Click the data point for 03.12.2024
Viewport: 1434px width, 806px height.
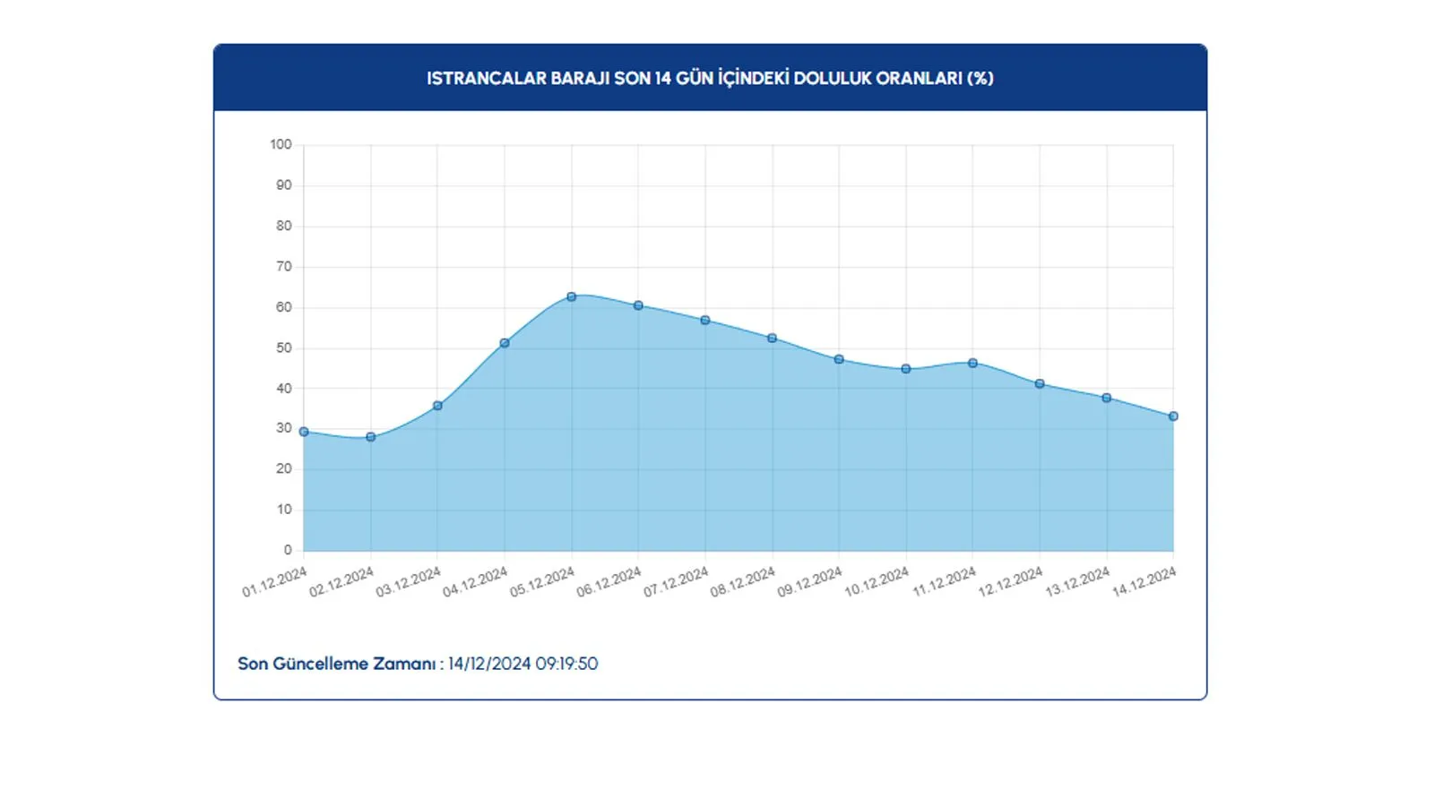(x=437, y=406)
